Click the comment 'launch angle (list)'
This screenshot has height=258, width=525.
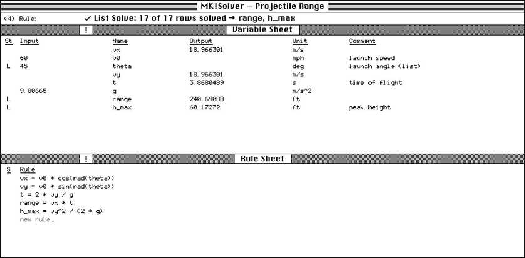point(385,66)
